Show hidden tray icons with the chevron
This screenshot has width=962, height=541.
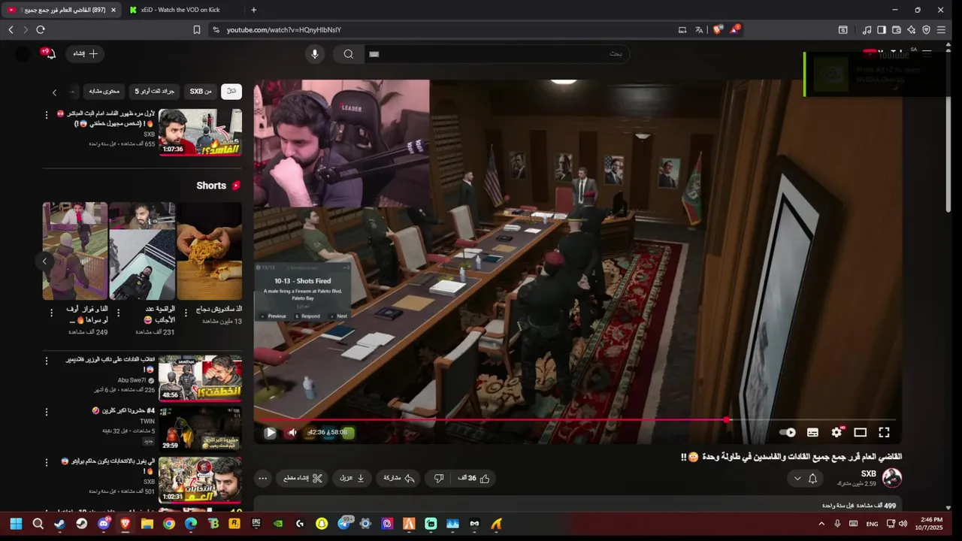click(x=821, y=524)
